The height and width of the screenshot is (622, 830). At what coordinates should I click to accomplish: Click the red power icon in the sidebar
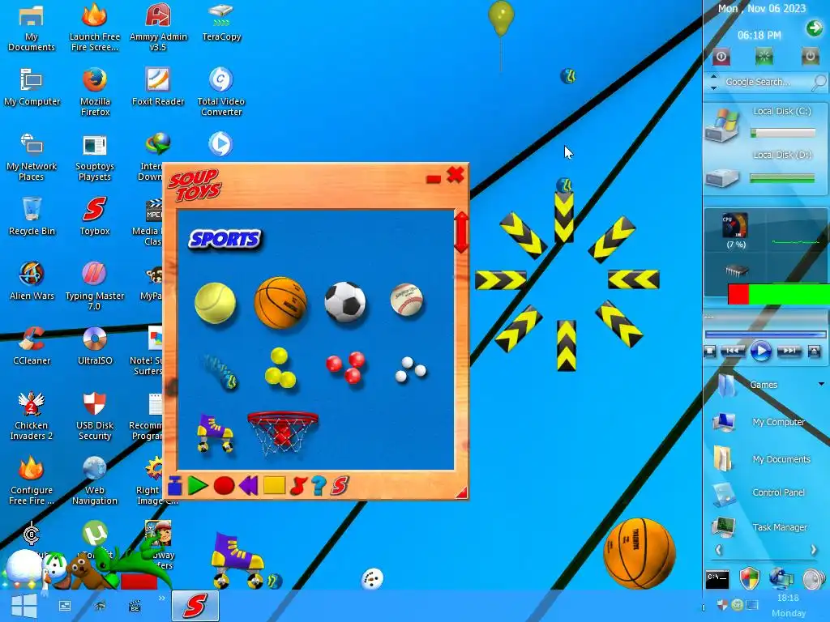coord(721,56)
